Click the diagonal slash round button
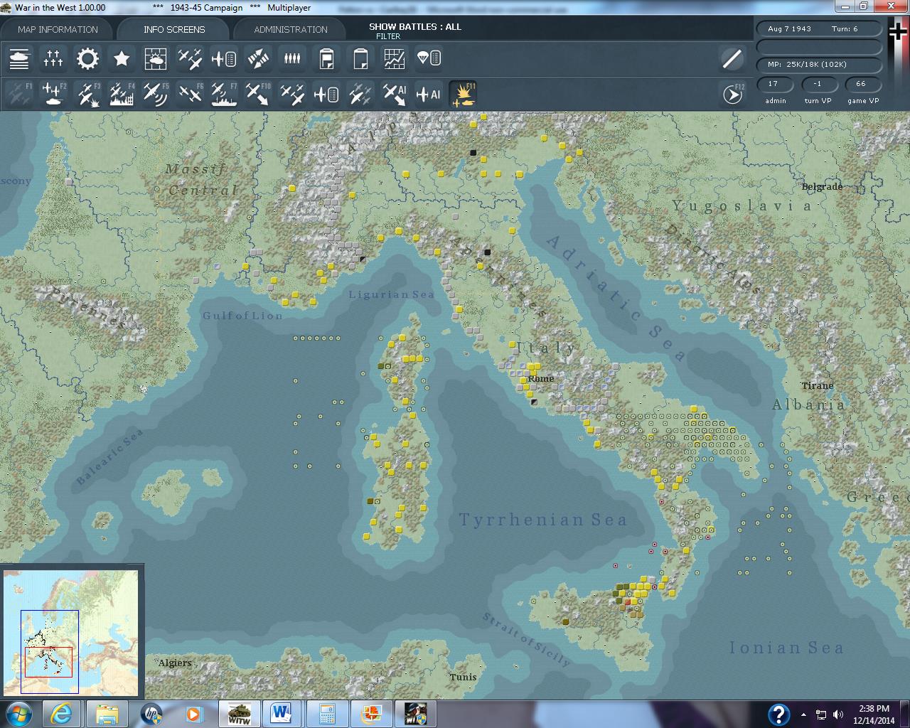The image size is (910, 728). (732, 58)
